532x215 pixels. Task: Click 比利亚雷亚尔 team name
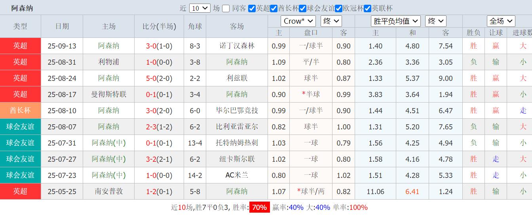coord(237,127)
